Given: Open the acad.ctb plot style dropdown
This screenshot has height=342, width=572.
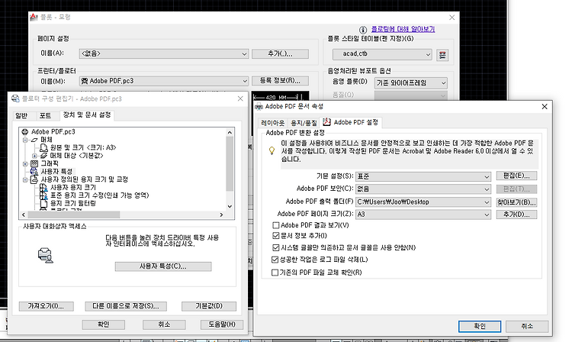Looking at the screenshot, I should 382,54.
